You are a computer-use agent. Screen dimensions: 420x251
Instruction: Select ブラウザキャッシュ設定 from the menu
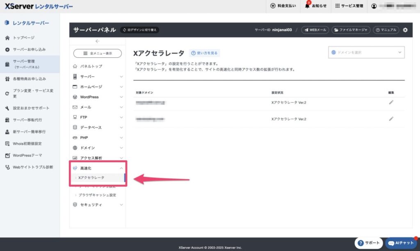tap(98, 195)
